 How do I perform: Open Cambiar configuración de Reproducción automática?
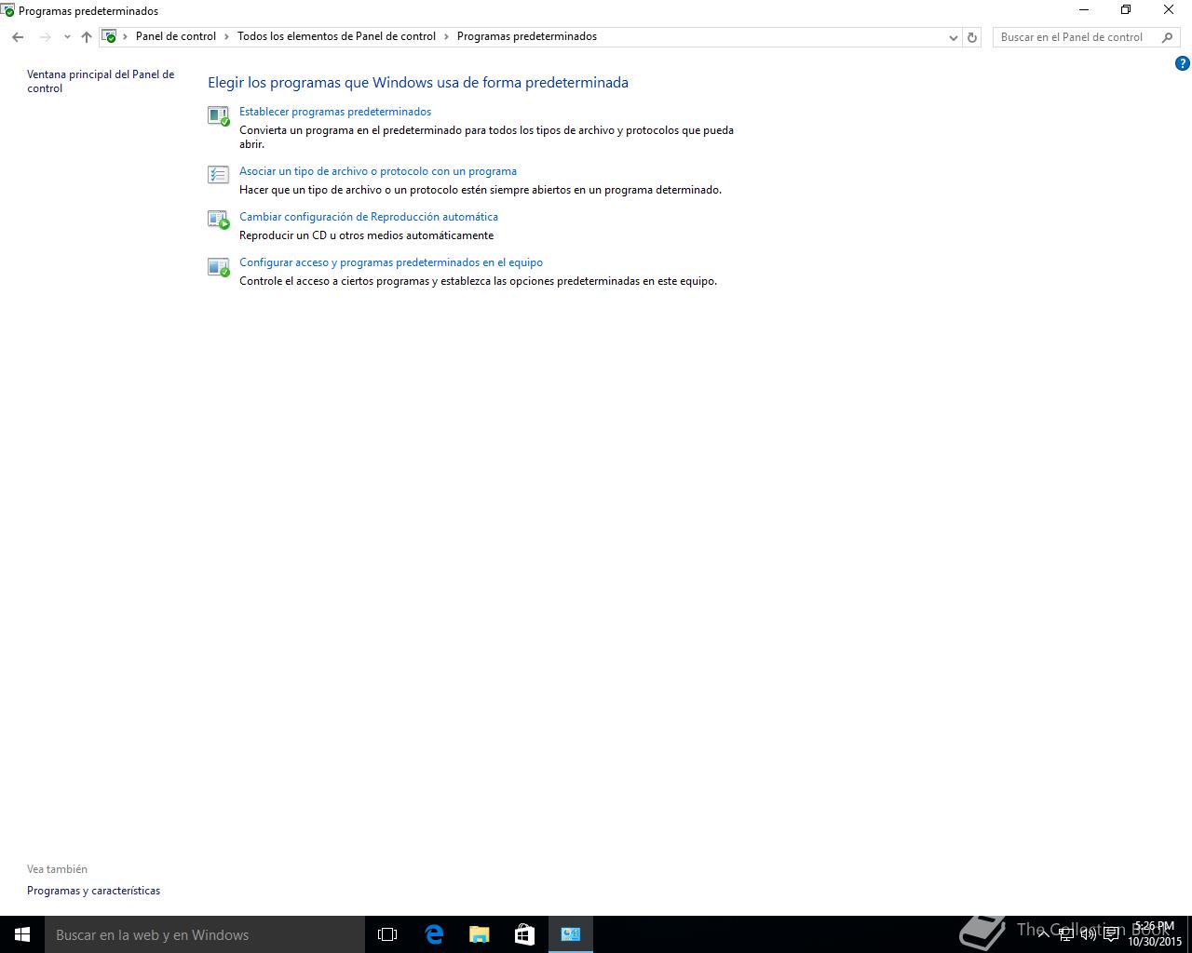[369, 217]
